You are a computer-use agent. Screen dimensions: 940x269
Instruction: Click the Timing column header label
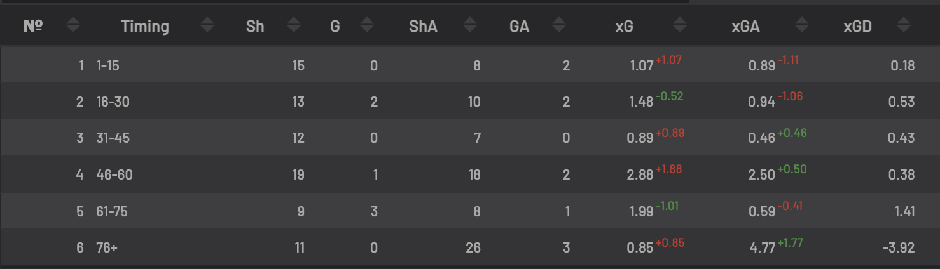pos(145,27)
